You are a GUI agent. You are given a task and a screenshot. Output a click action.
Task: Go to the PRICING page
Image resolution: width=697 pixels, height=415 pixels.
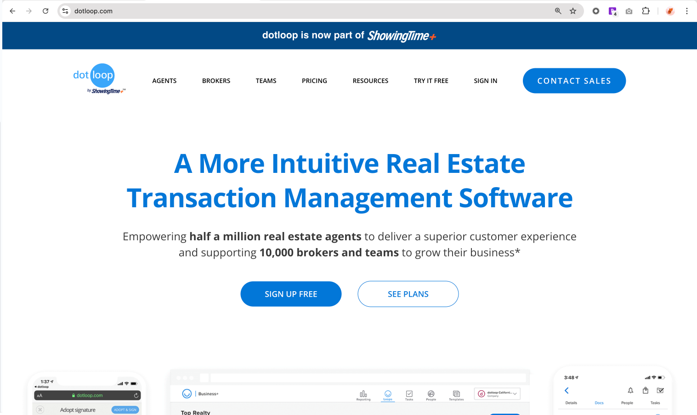[314, 81]
